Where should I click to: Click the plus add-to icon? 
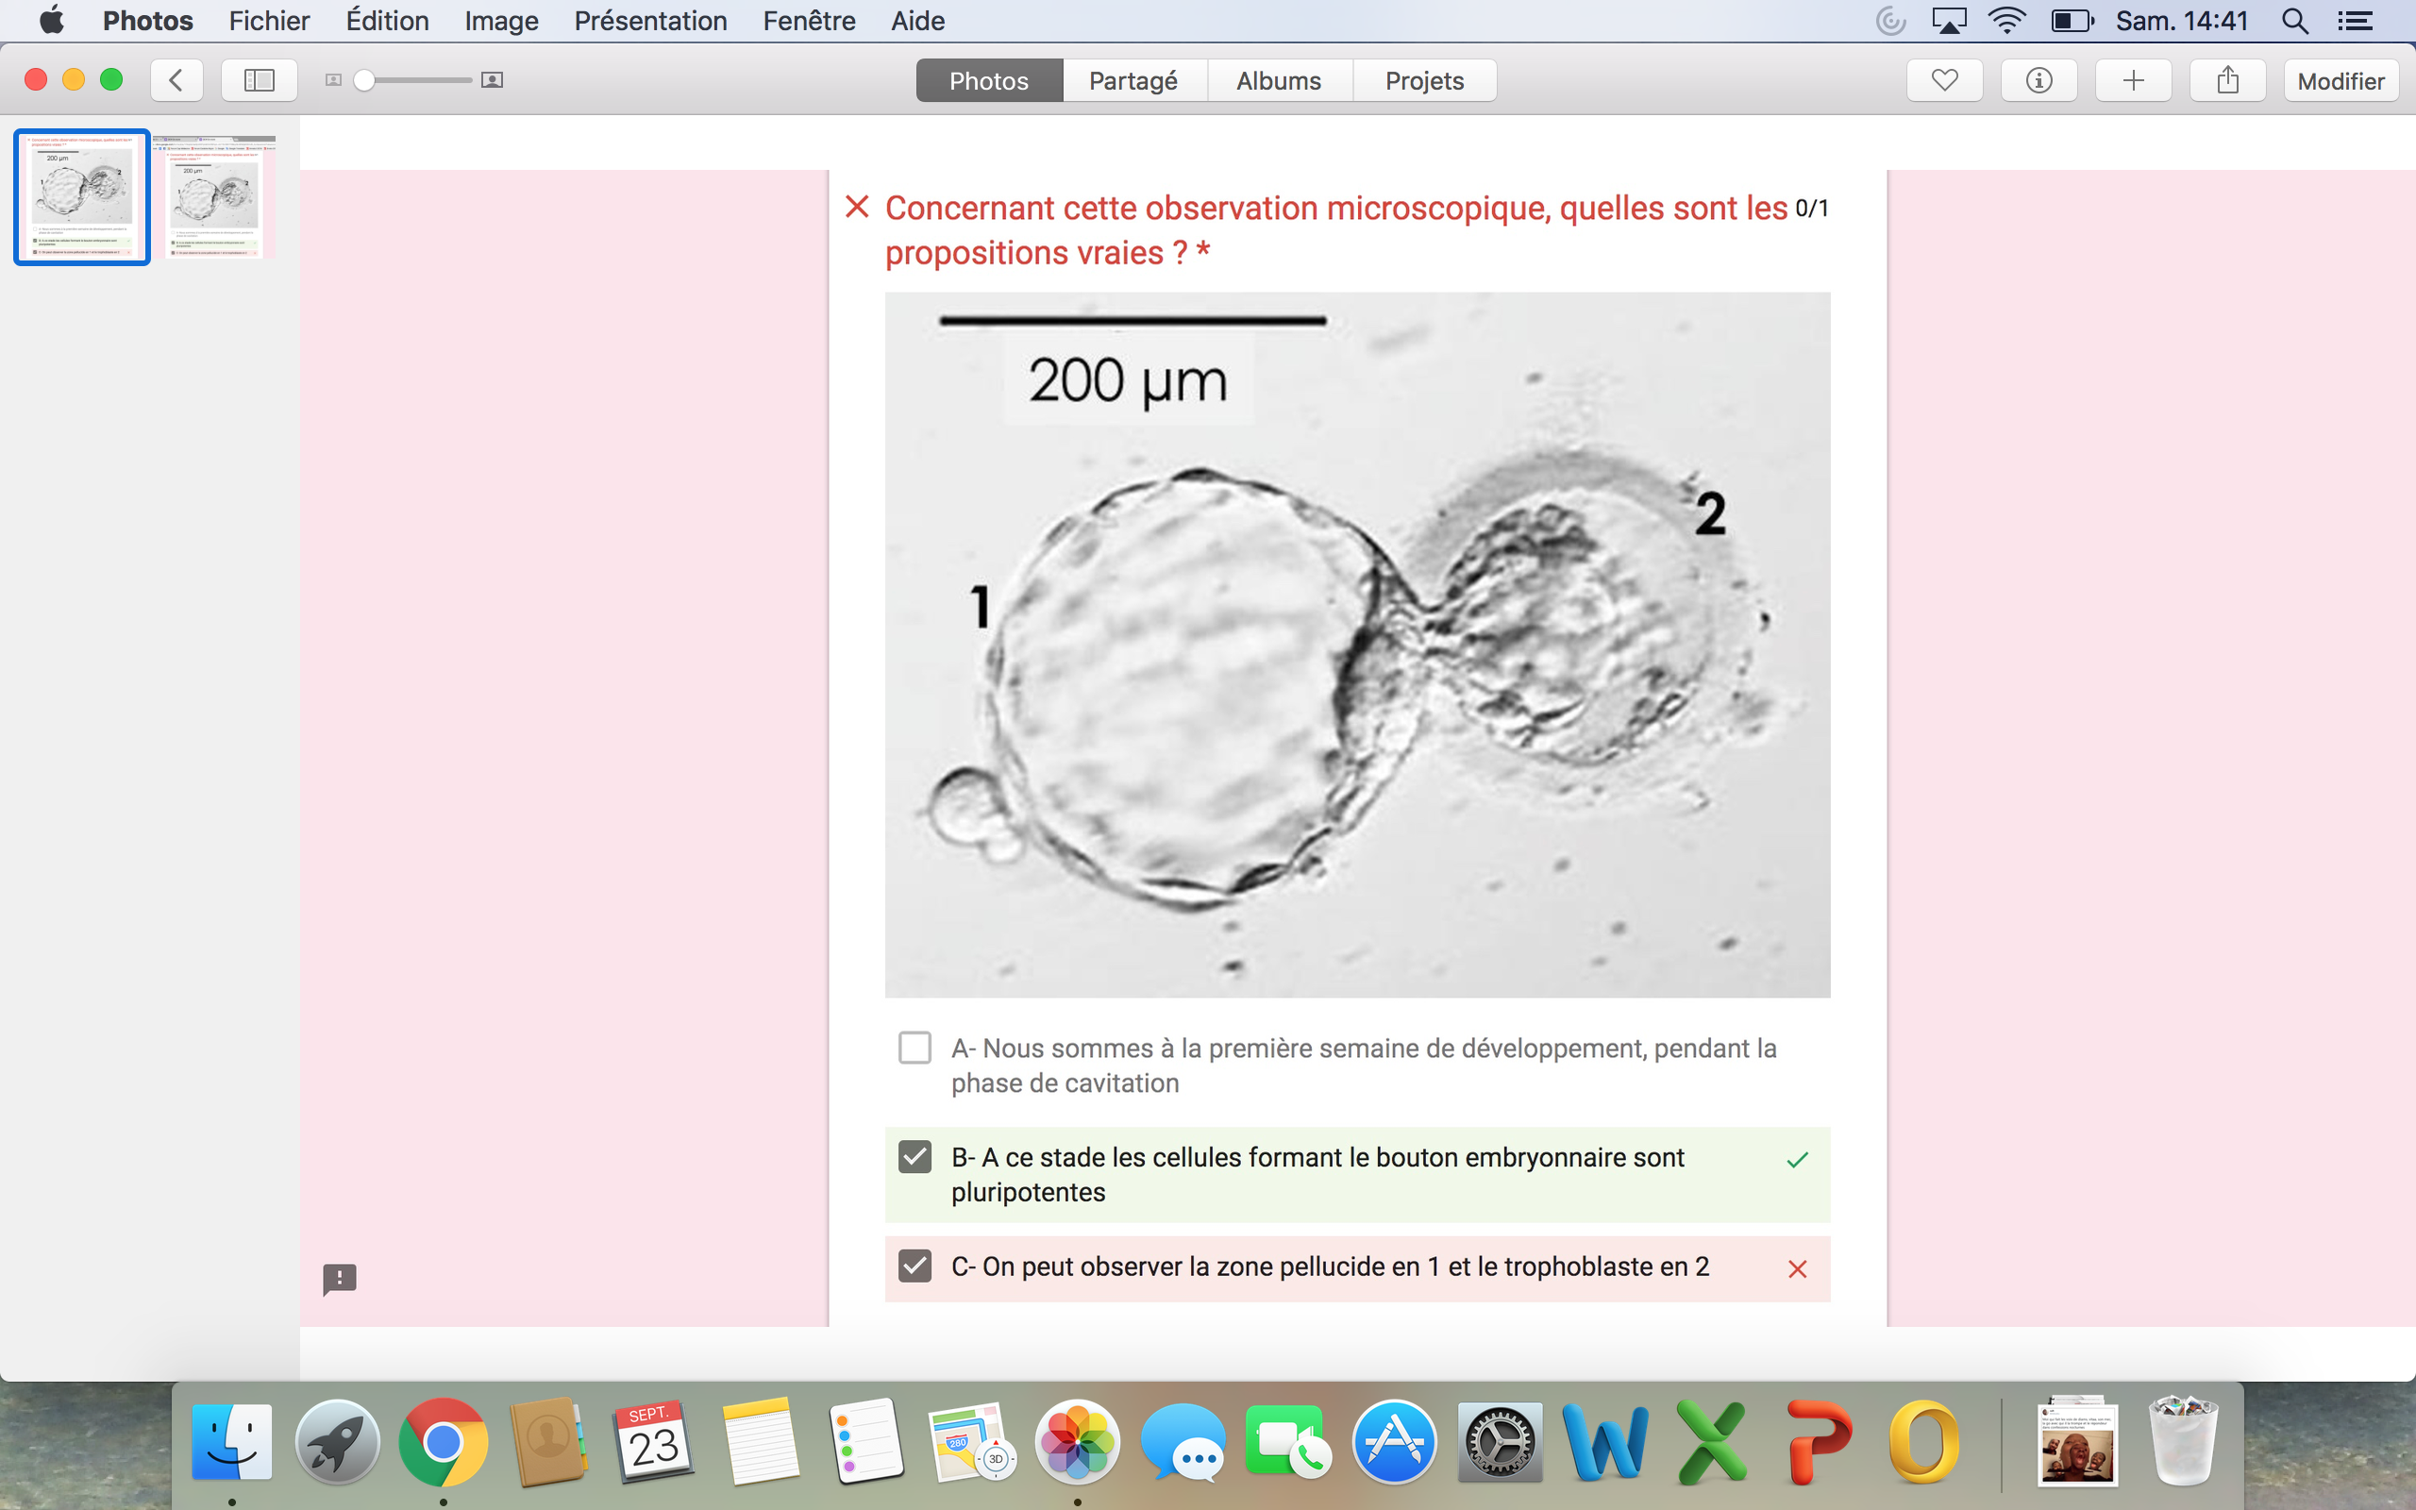[x=2133, y=80]
